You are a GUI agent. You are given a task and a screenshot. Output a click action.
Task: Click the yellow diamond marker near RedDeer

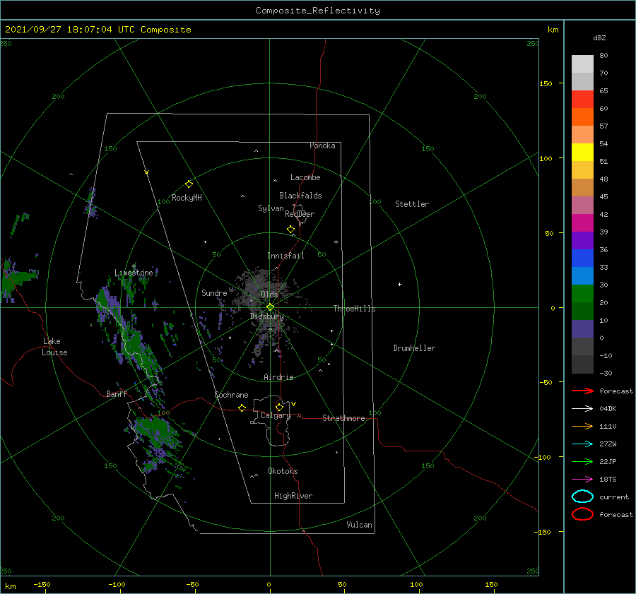pyautogui.click(x=290, y=230)
